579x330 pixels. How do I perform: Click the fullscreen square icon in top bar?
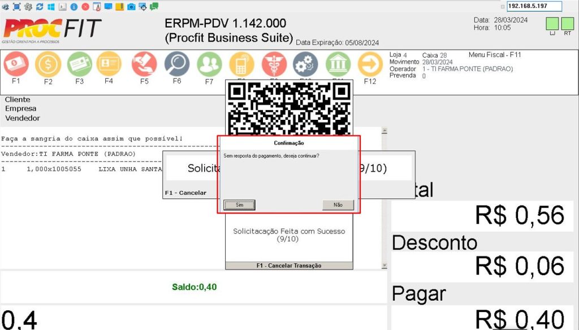click(x=16, y=7)
